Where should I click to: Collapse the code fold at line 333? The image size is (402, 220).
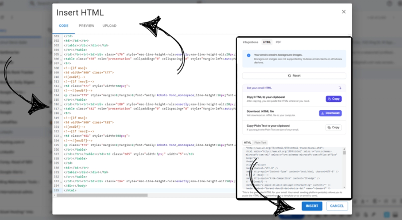(61, 182)
